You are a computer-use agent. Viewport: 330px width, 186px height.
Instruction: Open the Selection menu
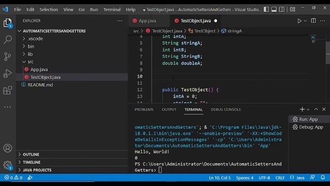(x=48, y=9)
